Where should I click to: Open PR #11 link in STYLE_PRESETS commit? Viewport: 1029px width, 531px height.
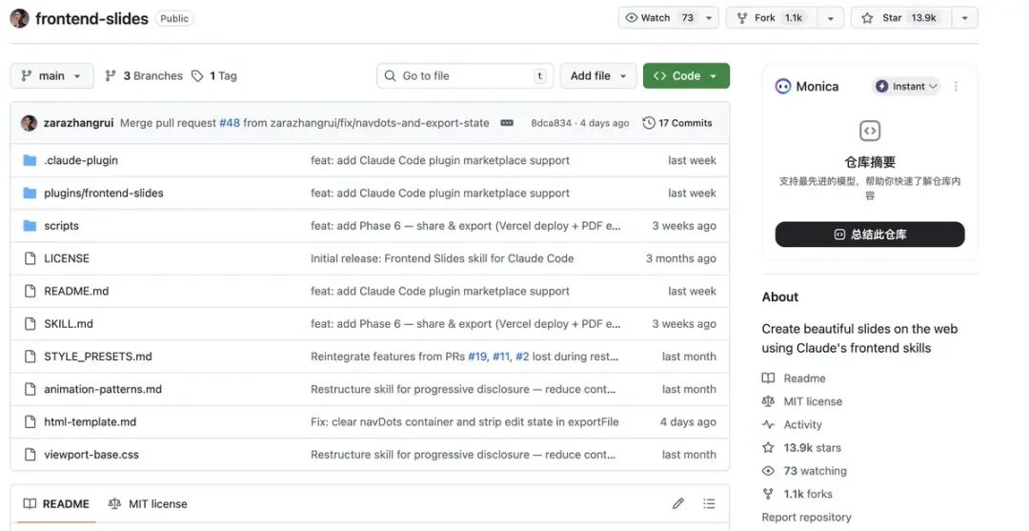click(501, 357)
